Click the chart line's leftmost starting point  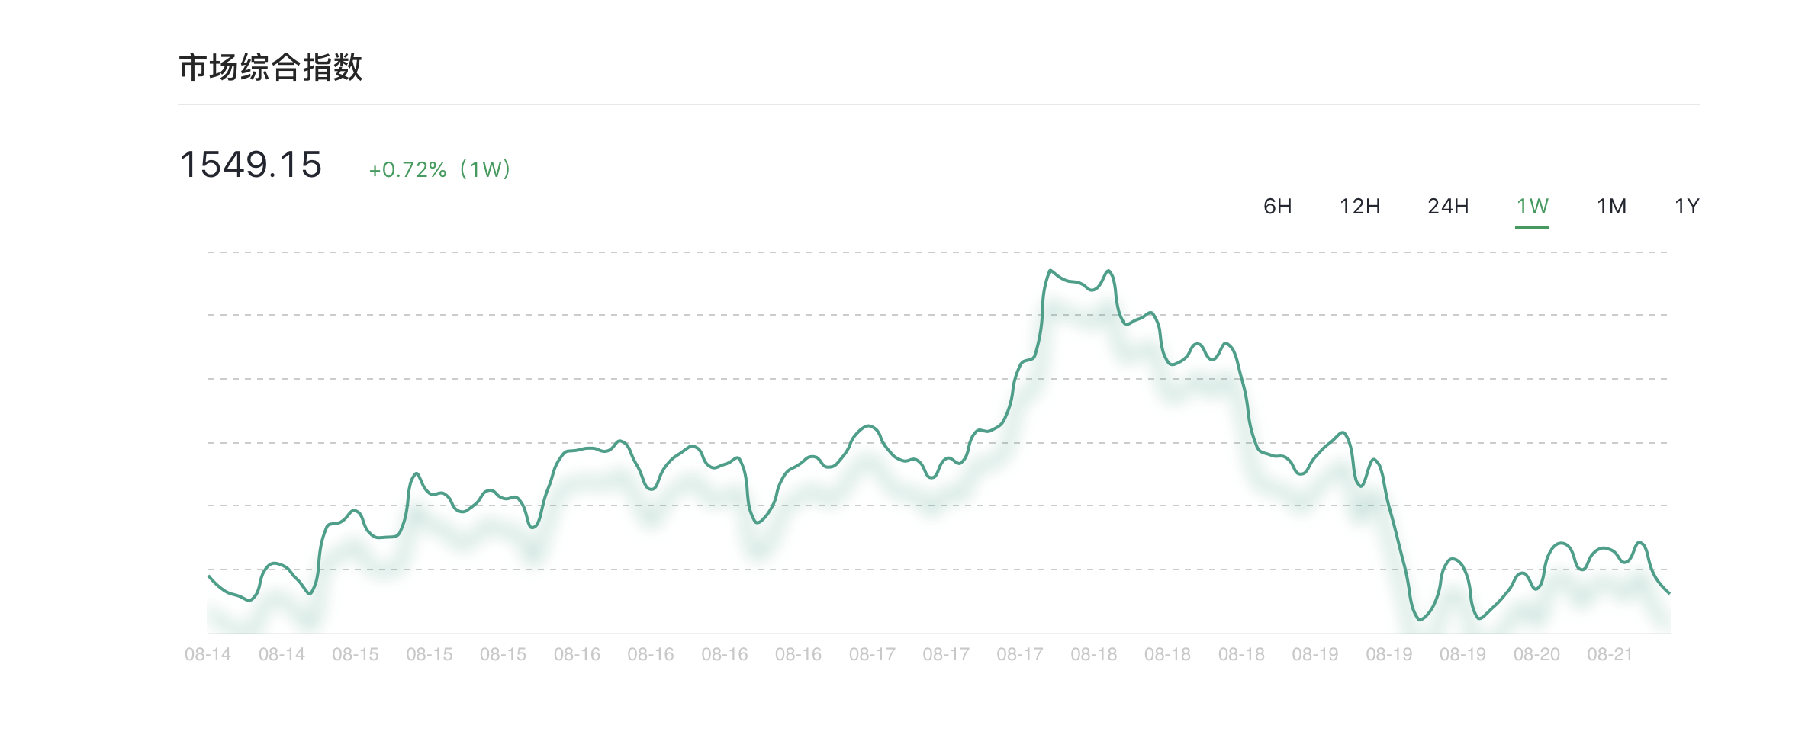tap(209, 576)
